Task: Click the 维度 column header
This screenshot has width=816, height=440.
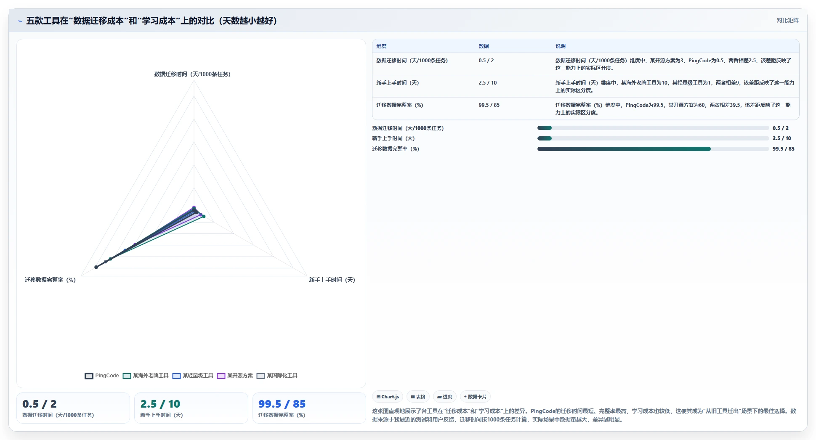Action: tap(381, 46)
